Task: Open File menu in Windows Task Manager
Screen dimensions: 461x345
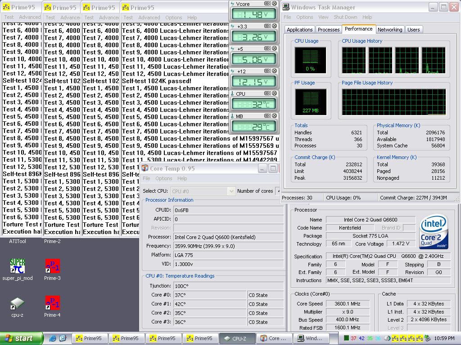Action: (287, 17)
